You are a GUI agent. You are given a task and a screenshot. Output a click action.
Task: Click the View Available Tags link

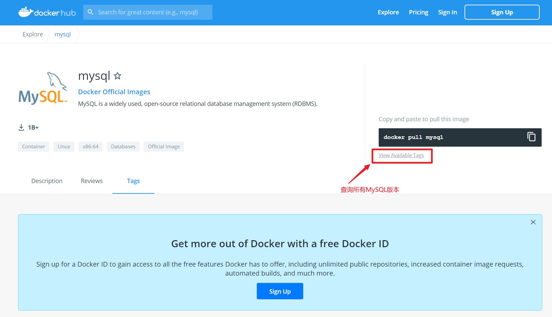tap(401, 155)
